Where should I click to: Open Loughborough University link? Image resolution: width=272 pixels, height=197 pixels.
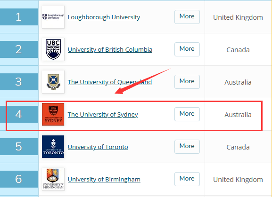click(x=104, y=17)
